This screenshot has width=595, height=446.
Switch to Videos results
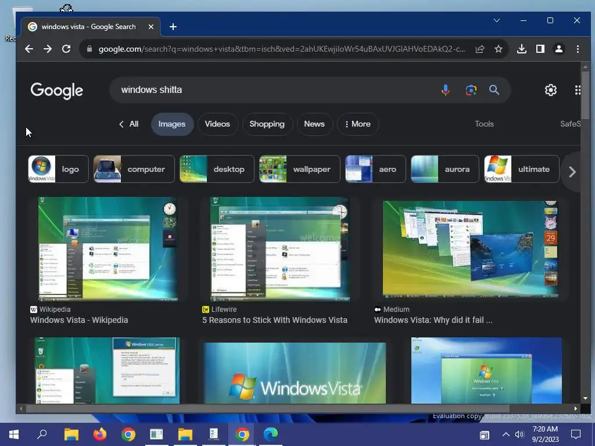coord(217,124)
